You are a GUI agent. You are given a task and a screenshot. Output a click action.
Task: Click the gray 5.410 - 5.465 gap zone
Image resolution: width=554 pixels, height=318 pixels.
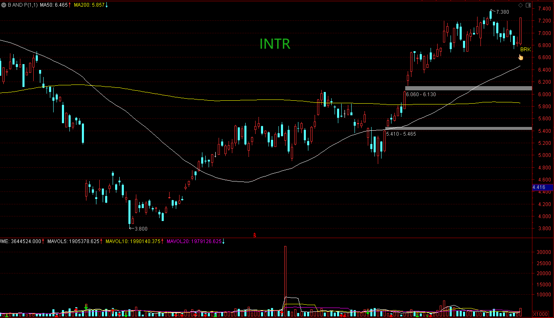click(458, 129)
